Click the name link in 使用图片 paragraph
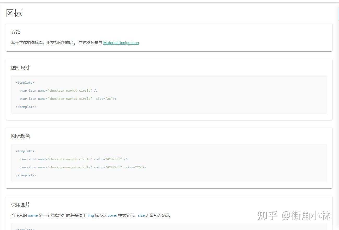 [x=33, y=215]
